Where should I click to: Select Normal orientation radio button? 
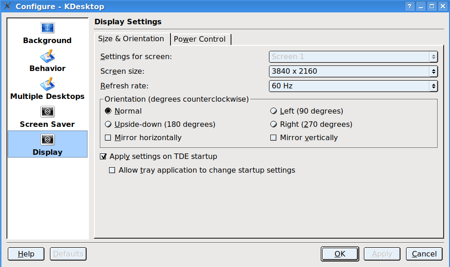108,111
